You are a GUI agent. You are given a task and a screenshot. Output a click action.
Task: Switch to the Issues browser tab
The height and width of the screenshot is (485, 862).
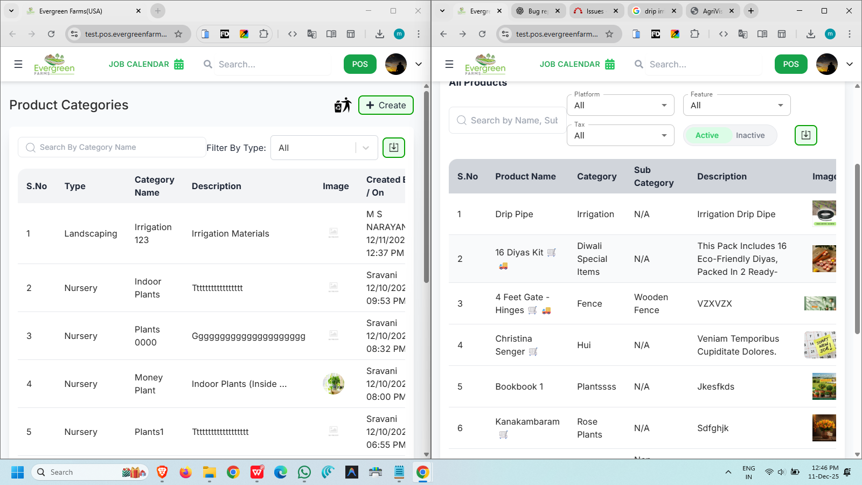[595, 11]
